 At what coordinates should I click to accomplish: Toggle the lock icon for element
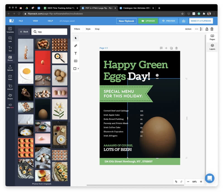(x=207, y=29)
